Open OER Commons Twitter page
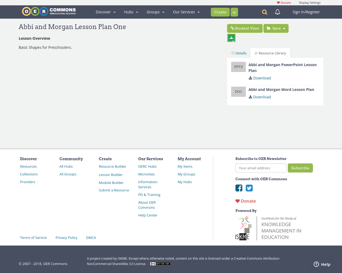The width and height of the screenshot is (342, 273). [x=249, y=188]
